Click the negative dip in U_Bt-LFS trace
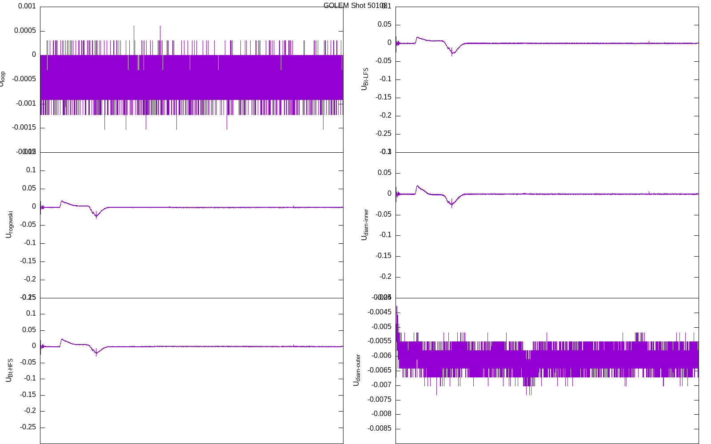 (452, 53)
